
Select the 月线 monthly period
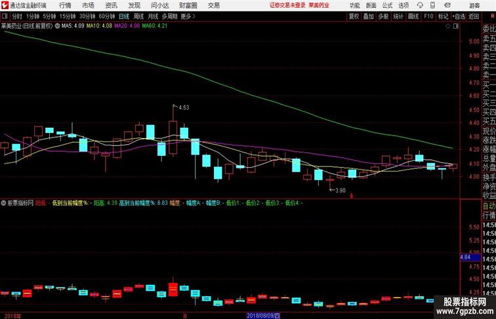153,16
